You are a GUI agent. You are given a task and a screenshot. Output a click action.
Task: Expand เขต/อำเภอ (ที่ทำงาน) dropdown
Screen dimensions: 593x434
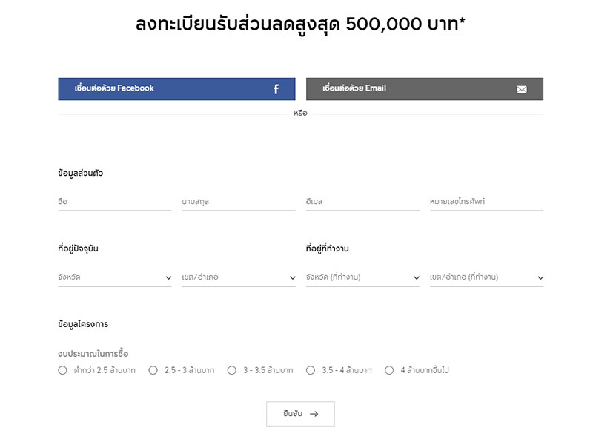tap(486, 277)
